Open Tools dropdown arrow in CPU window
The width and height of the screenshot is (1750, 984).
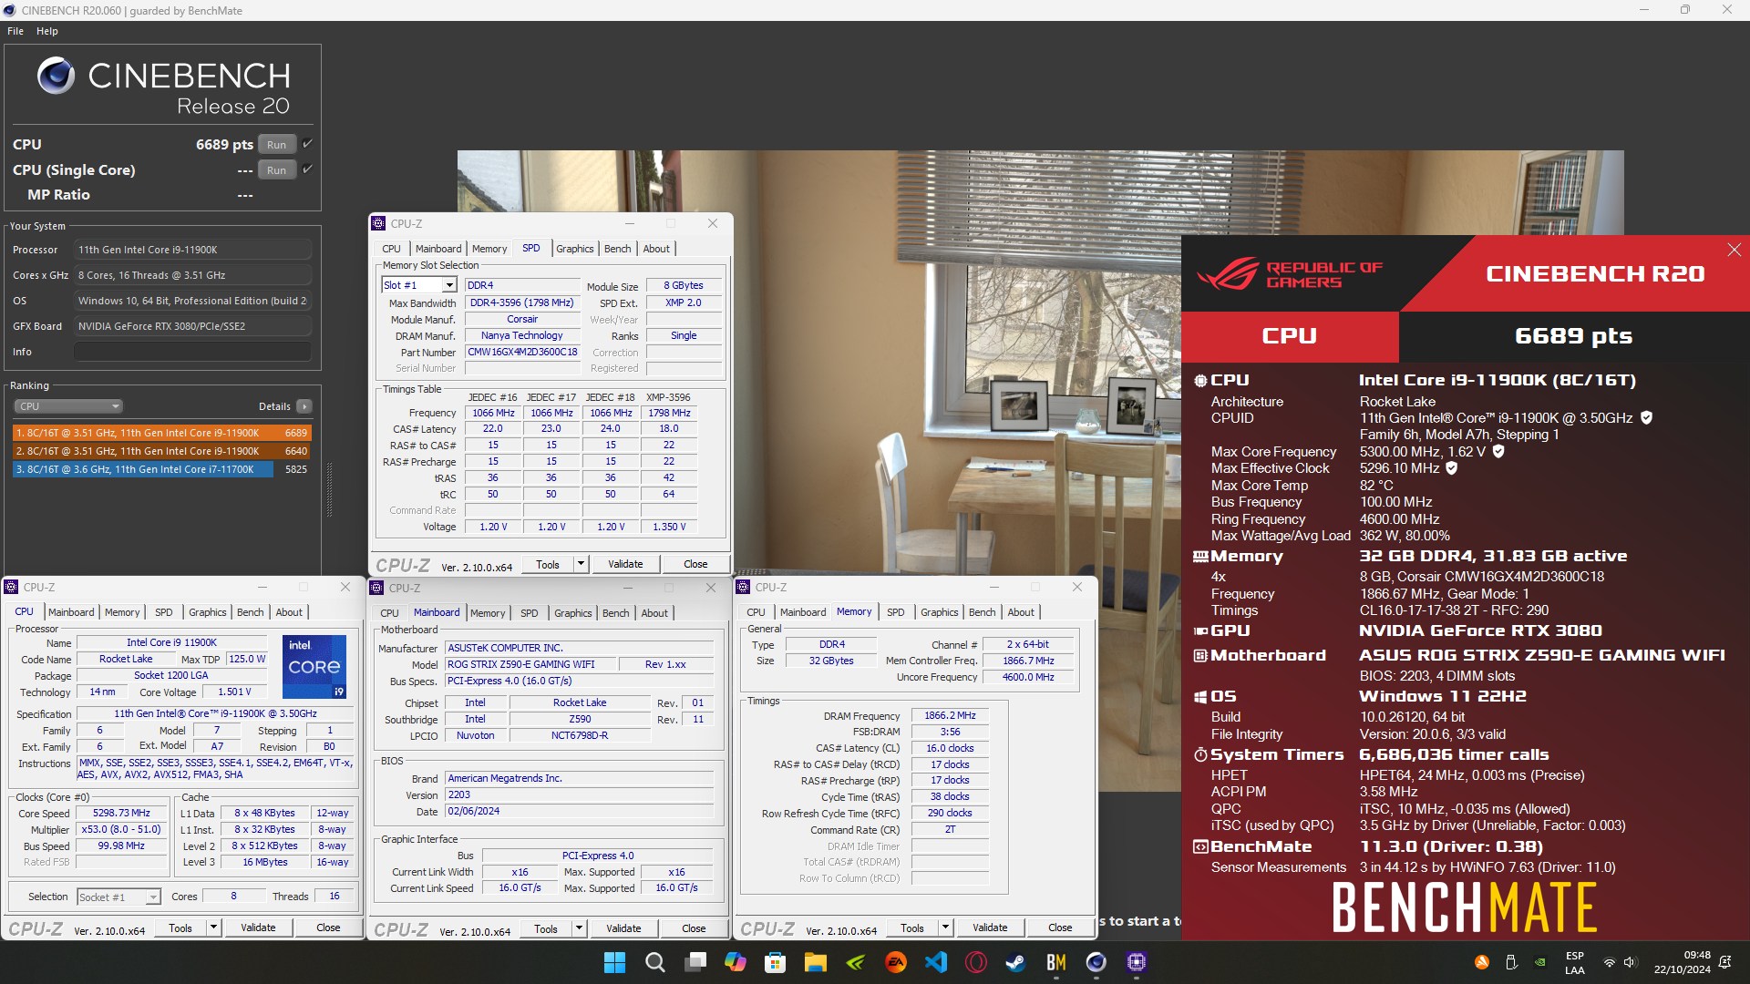(x=213, y=928)
